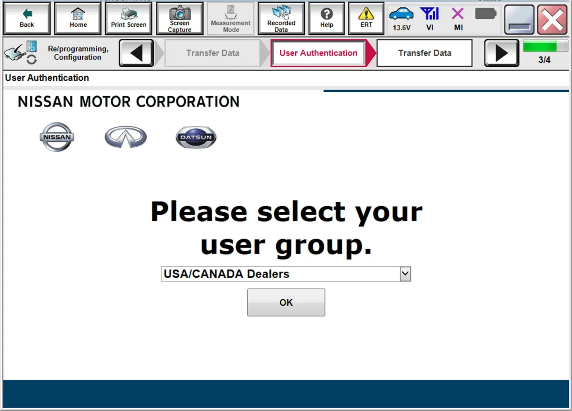Click the Print Screen button
Viewport: 572px width, 411px height.
[128, 18]
